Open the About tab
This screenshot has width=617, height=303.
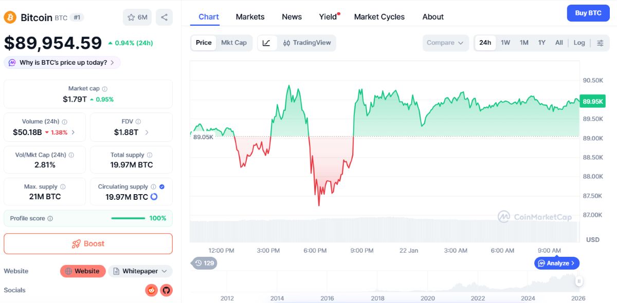pos(433,17)
